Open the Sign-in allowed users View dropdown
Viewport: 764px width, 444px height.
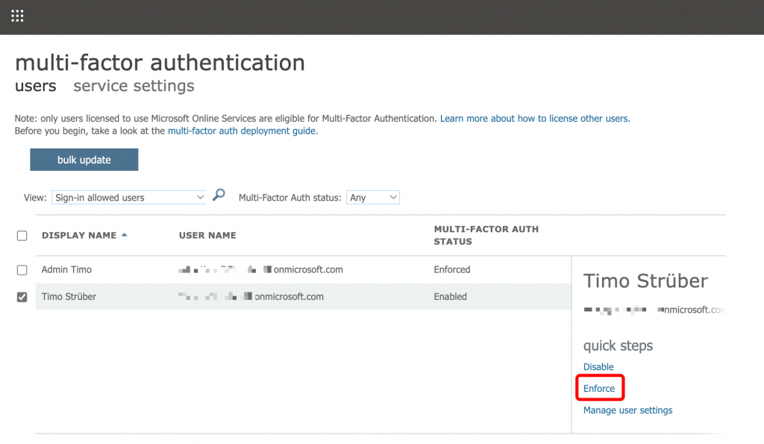pyautogui.click(x=129, y=198)
